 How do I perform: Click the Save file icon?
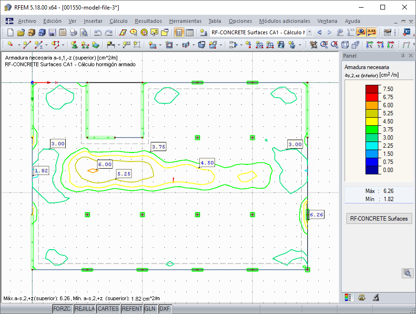coord(52,32)
